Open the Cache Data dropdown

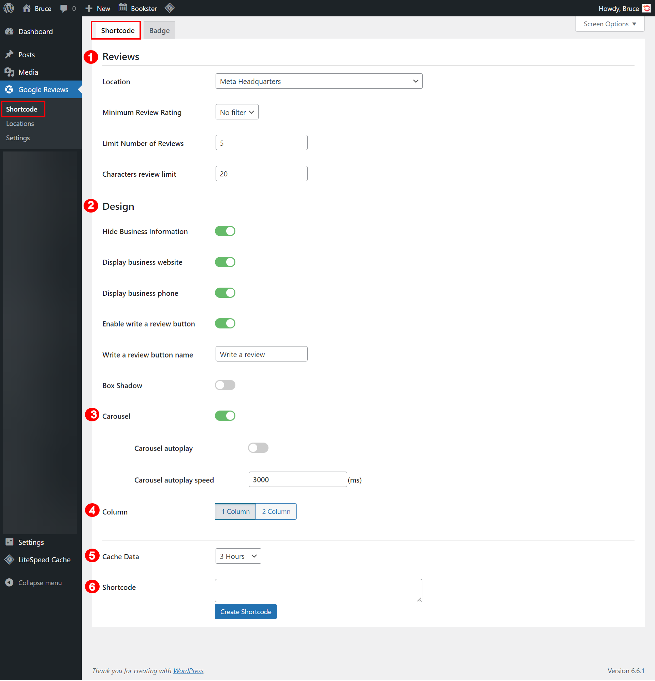pos(238,556)
